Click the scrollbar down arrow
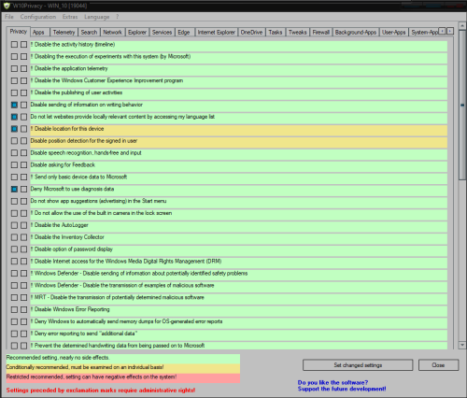Viewport: 467px width, 398px height. point(462,345)
